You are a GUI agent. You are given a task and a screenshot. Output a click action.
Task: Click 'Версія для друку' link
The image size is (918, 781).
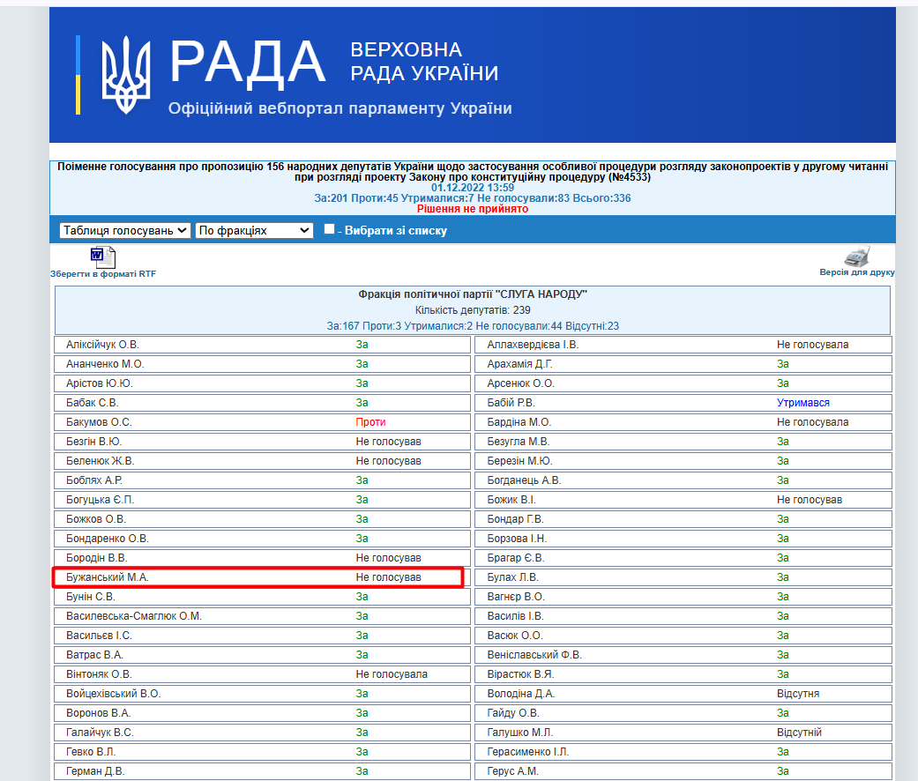[x=857, y=272]
